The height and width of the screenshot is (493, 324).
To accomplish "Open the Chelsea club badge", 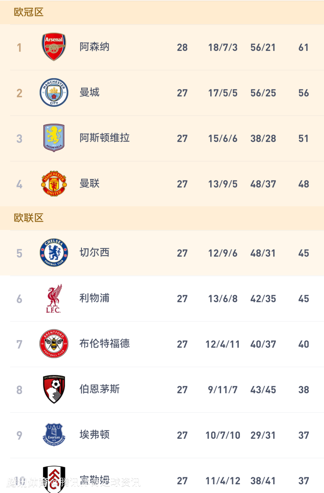I will 54,252.
